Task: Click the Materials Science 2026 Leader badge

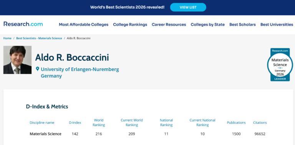Action: pos(280,64)
